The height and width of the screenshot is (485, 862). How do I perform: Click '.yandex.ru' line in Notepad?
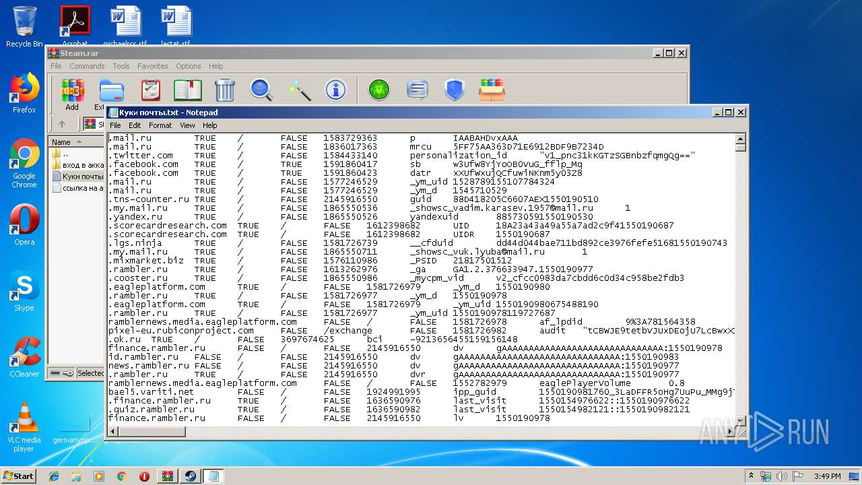pos(350,217)
